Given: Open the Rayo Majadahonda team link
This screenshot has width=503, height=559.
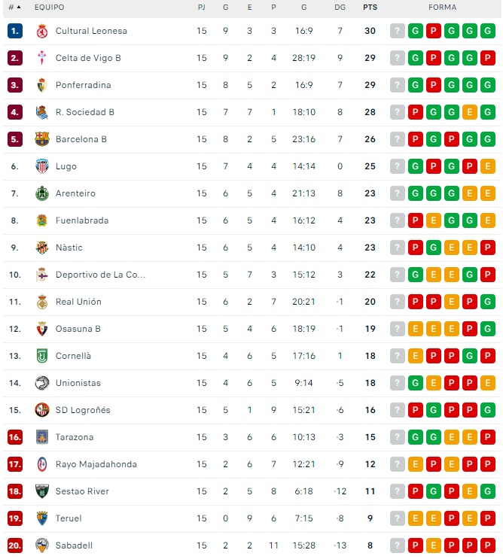Looking at the screenshot, I should tap(96, 464).
